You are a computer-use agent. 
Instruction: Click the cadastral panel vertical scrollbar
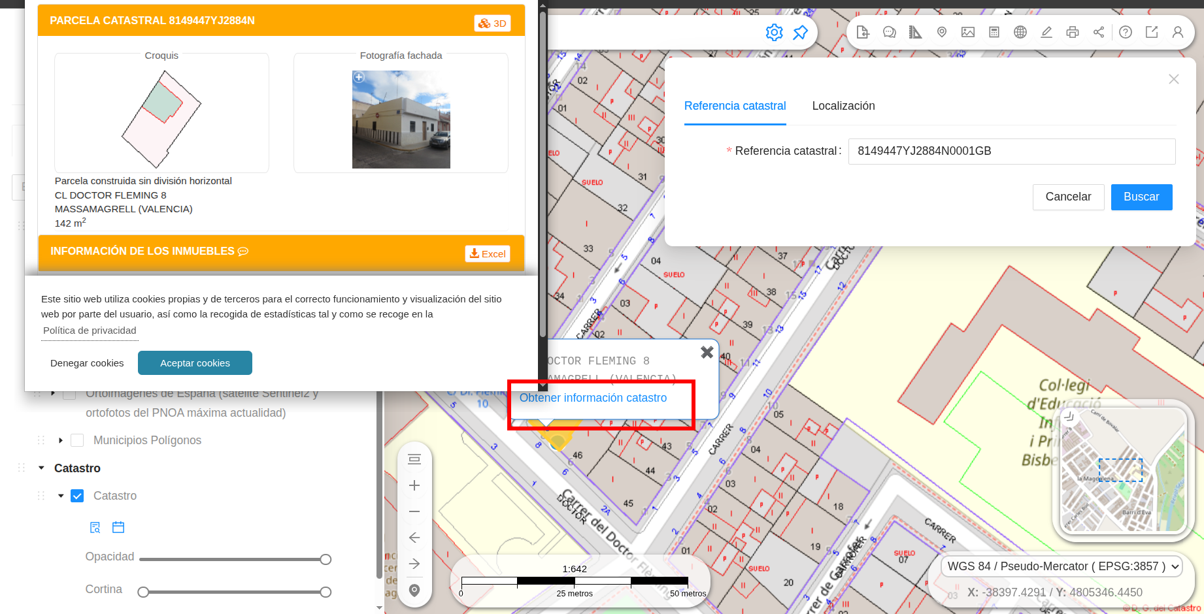(543, 173)
